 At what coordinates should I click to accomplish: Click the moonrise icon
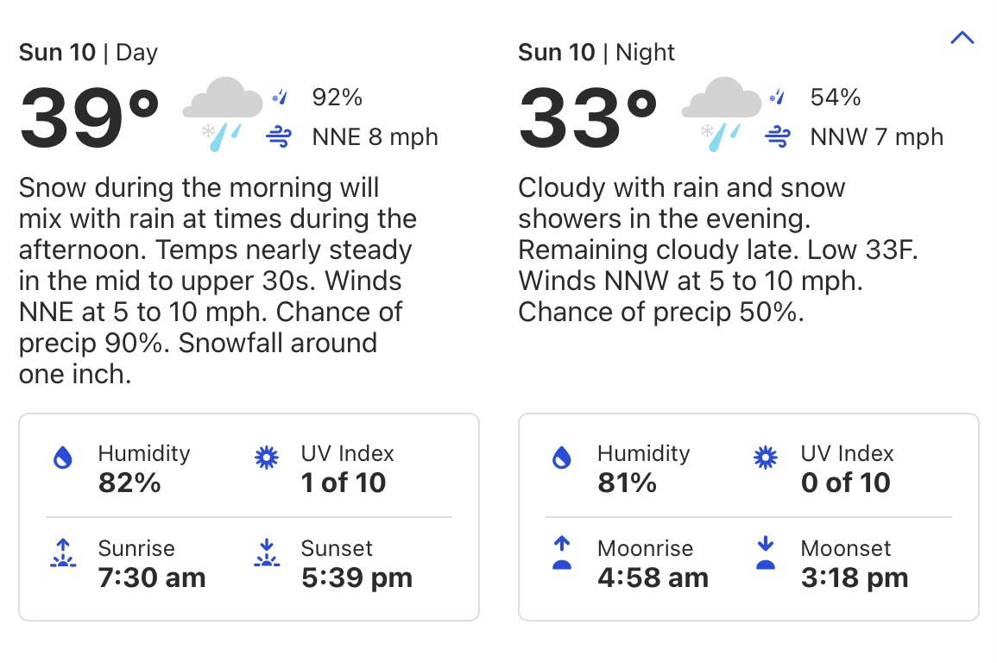(562, 553)
